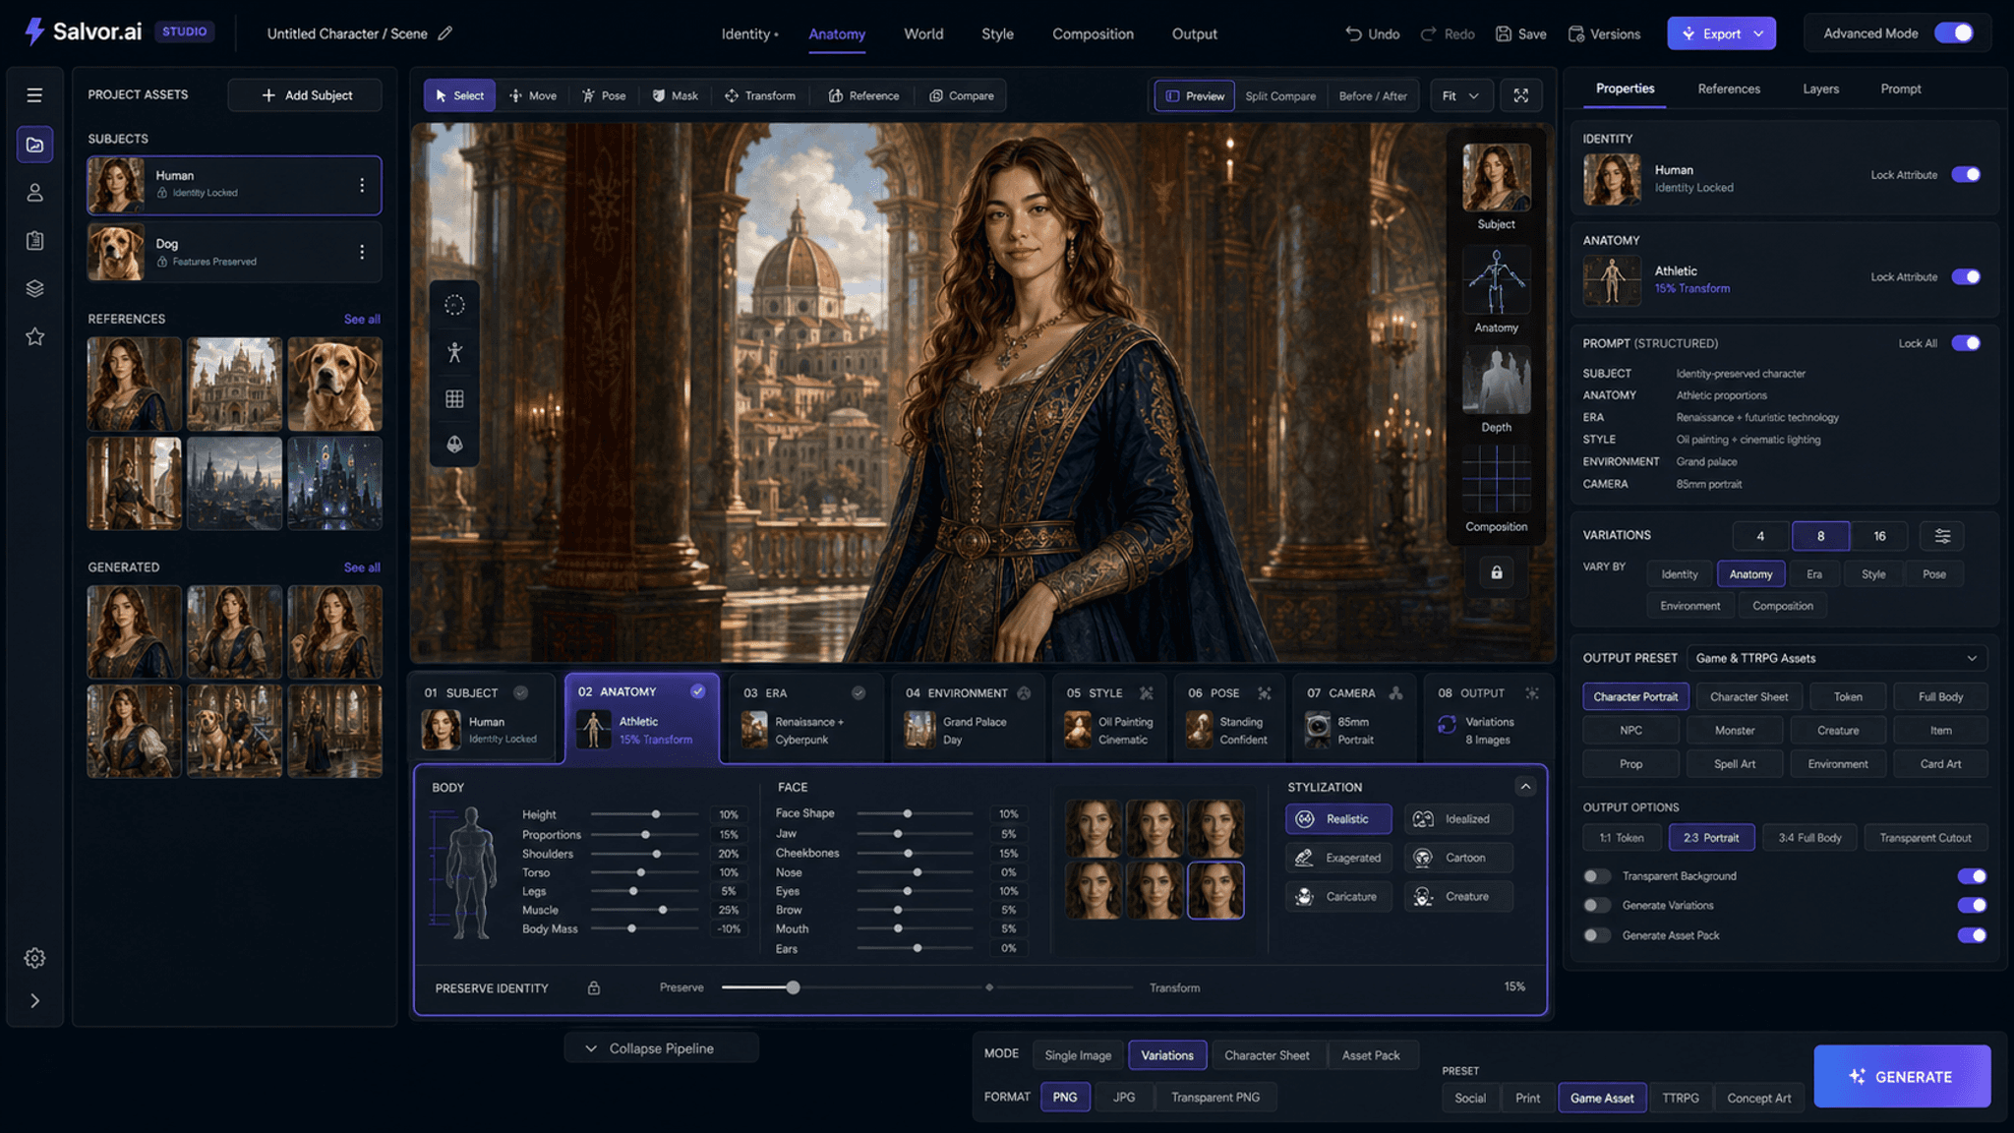
Task: Open the Export dropdown arrow
Action: pos(1759,33)
